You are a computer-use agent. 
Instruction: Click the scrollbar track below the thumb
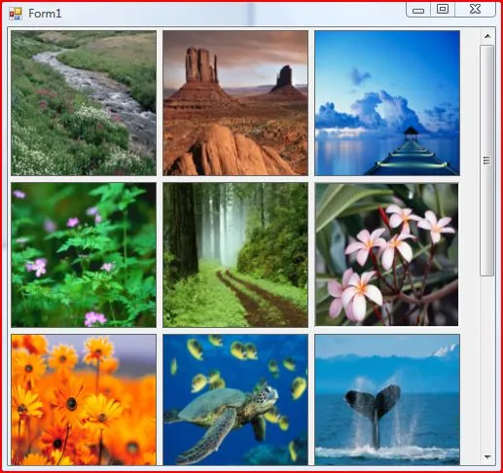pos(487,363)
